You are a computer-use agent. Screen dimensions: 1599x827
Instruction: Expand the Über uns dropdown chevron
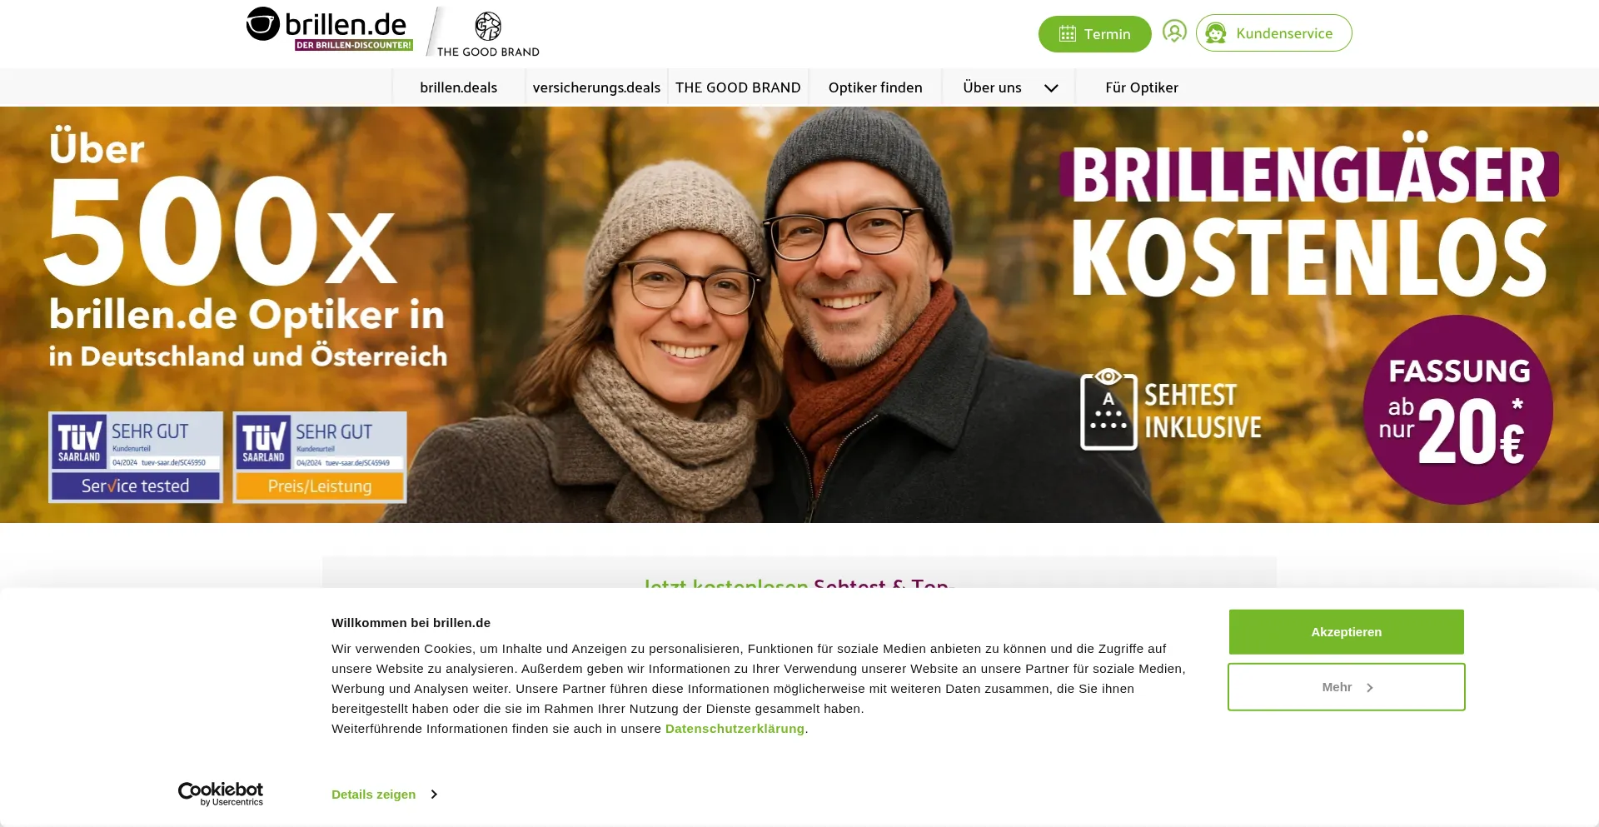click(x=1051, y=88)
